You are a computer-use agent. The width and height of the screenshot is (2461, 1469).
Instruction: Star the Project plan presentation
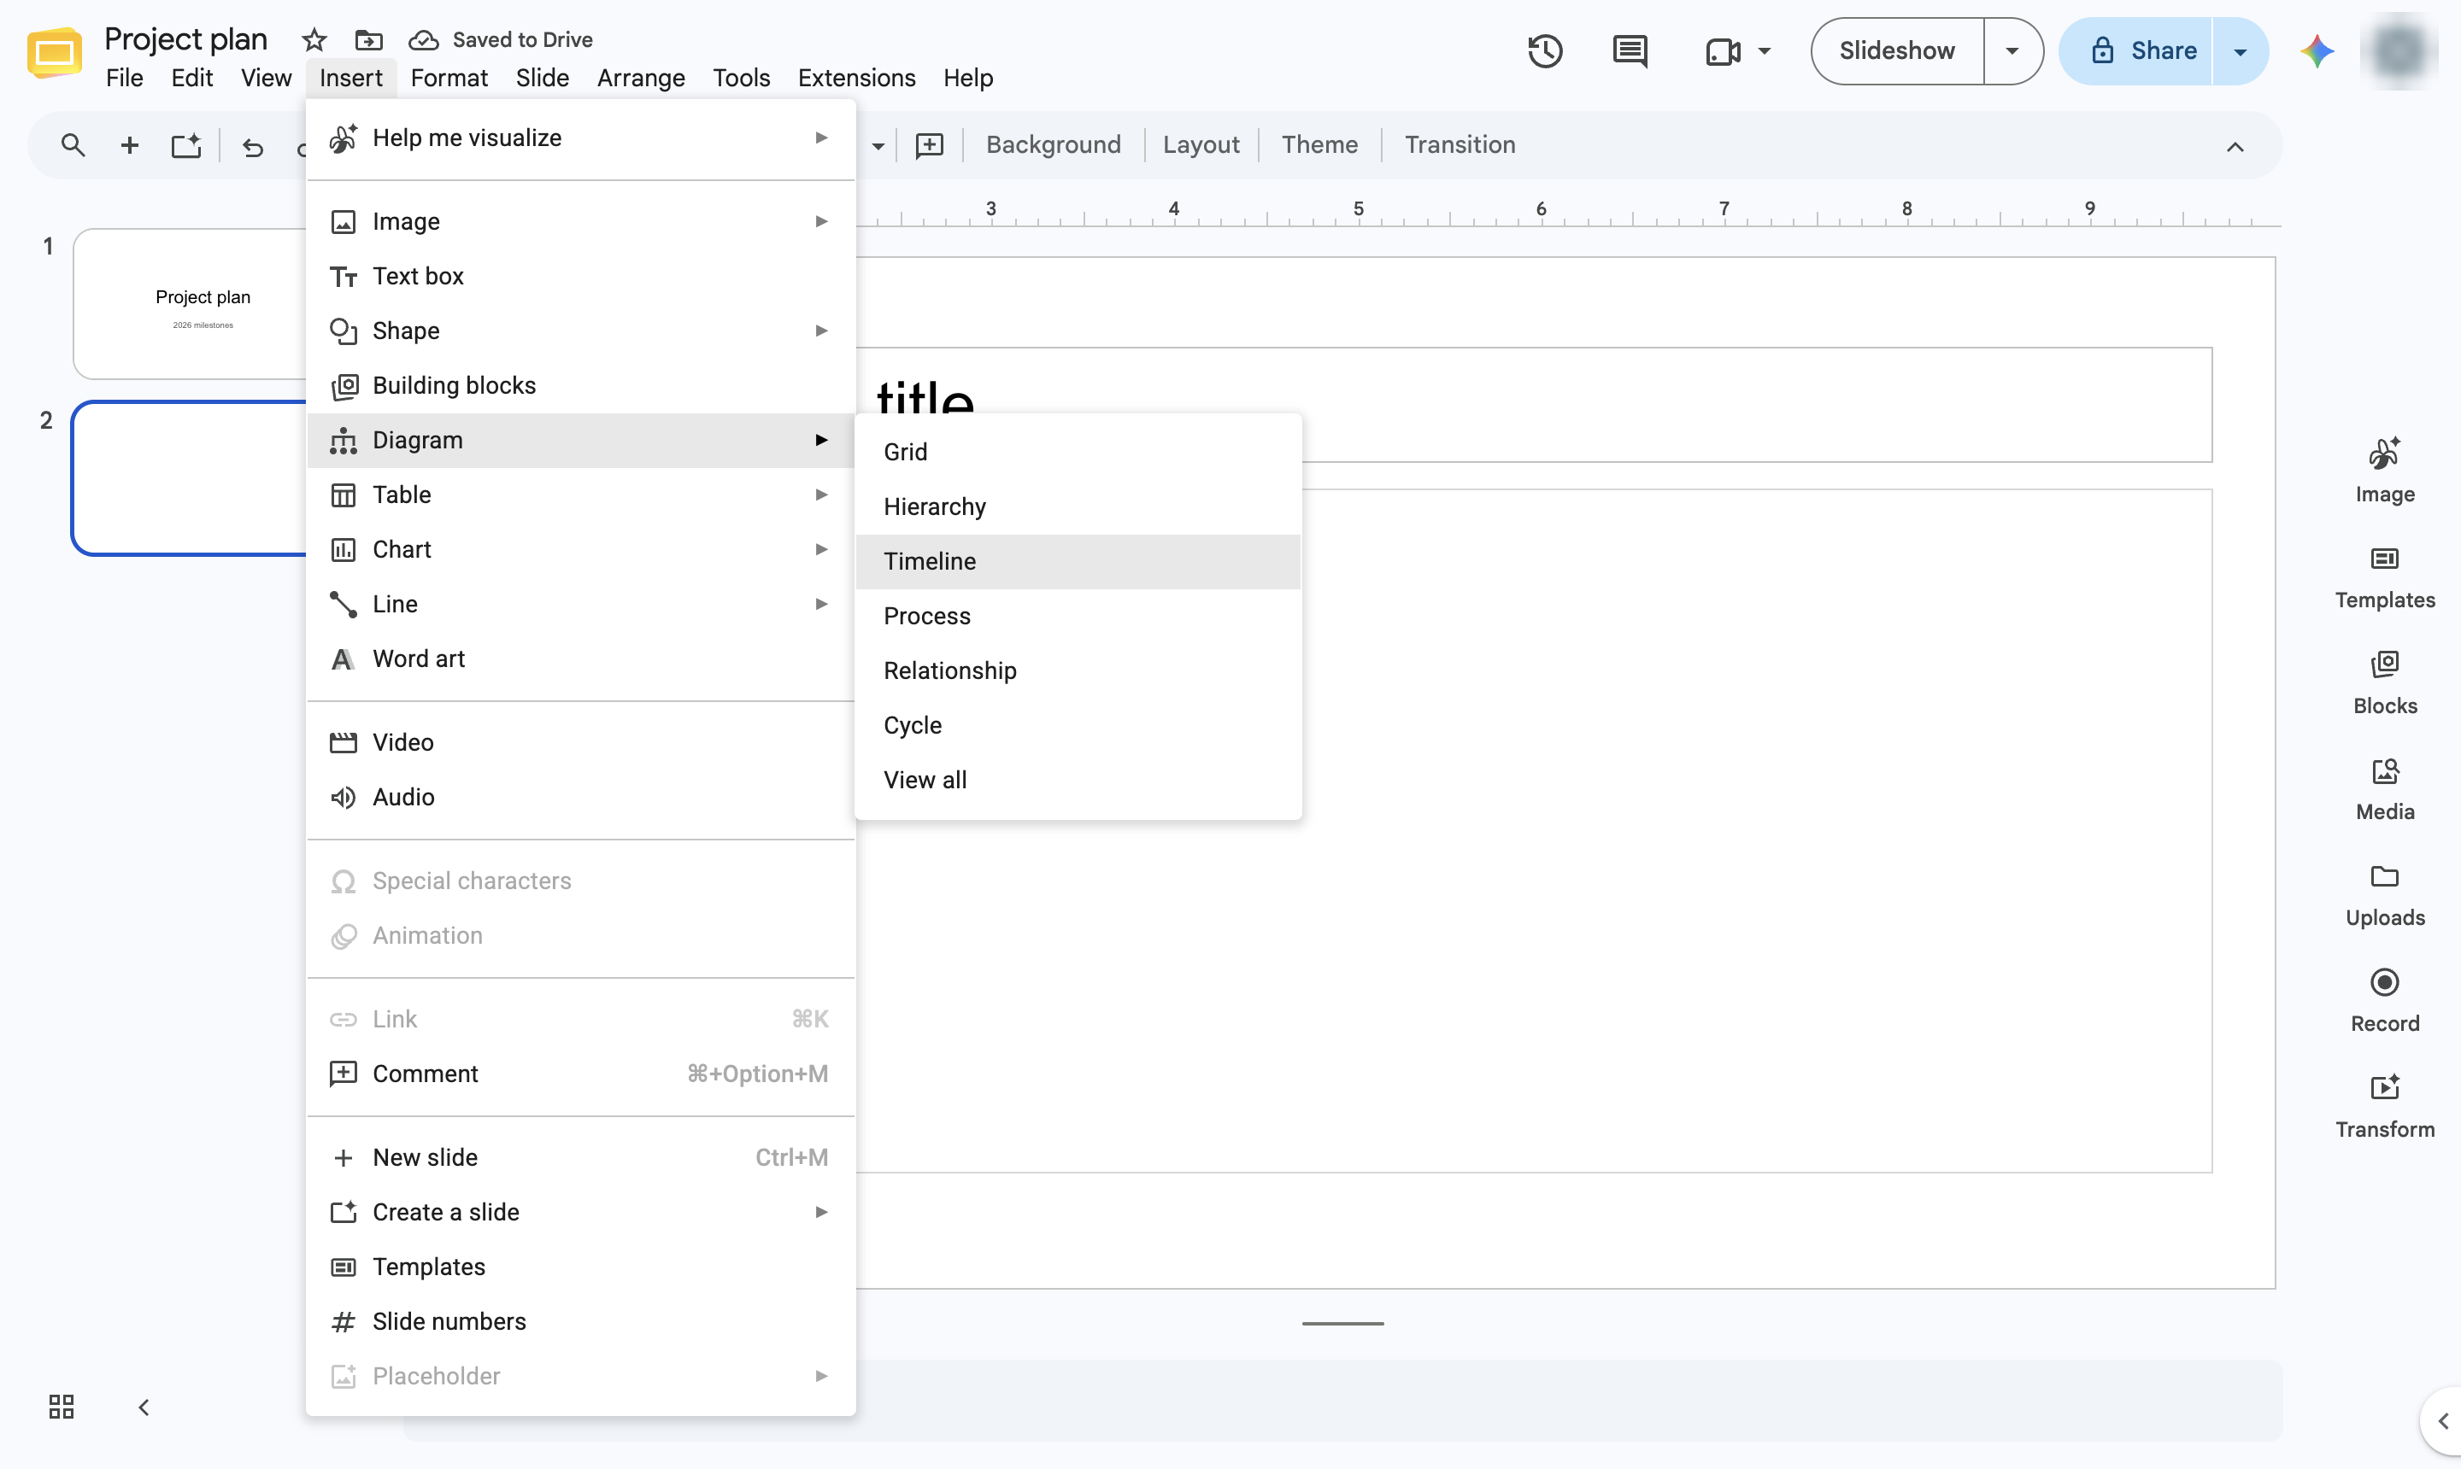click(314, 39)
